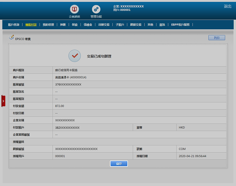This screenshot has width=236, height=186.
Task: Click the success checkmark icon
Action: click(x=75, y=56)
